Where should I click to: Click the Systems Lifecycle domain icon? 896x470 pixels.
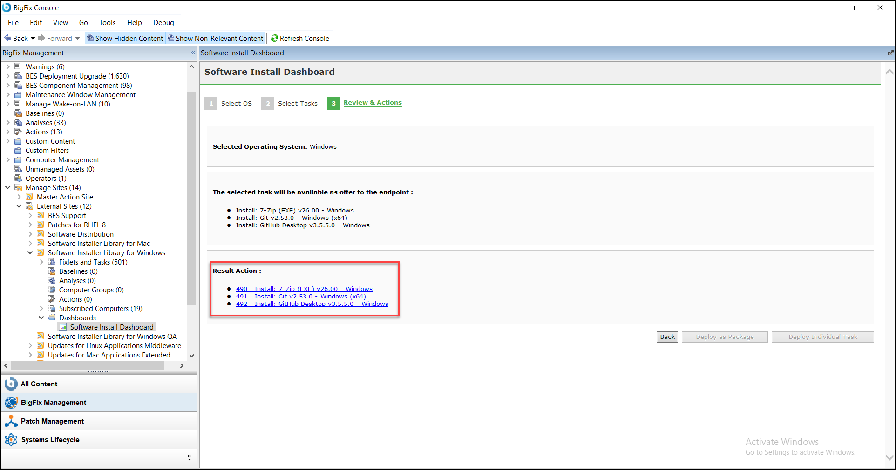pyautogui.click(x=11, y=440)
